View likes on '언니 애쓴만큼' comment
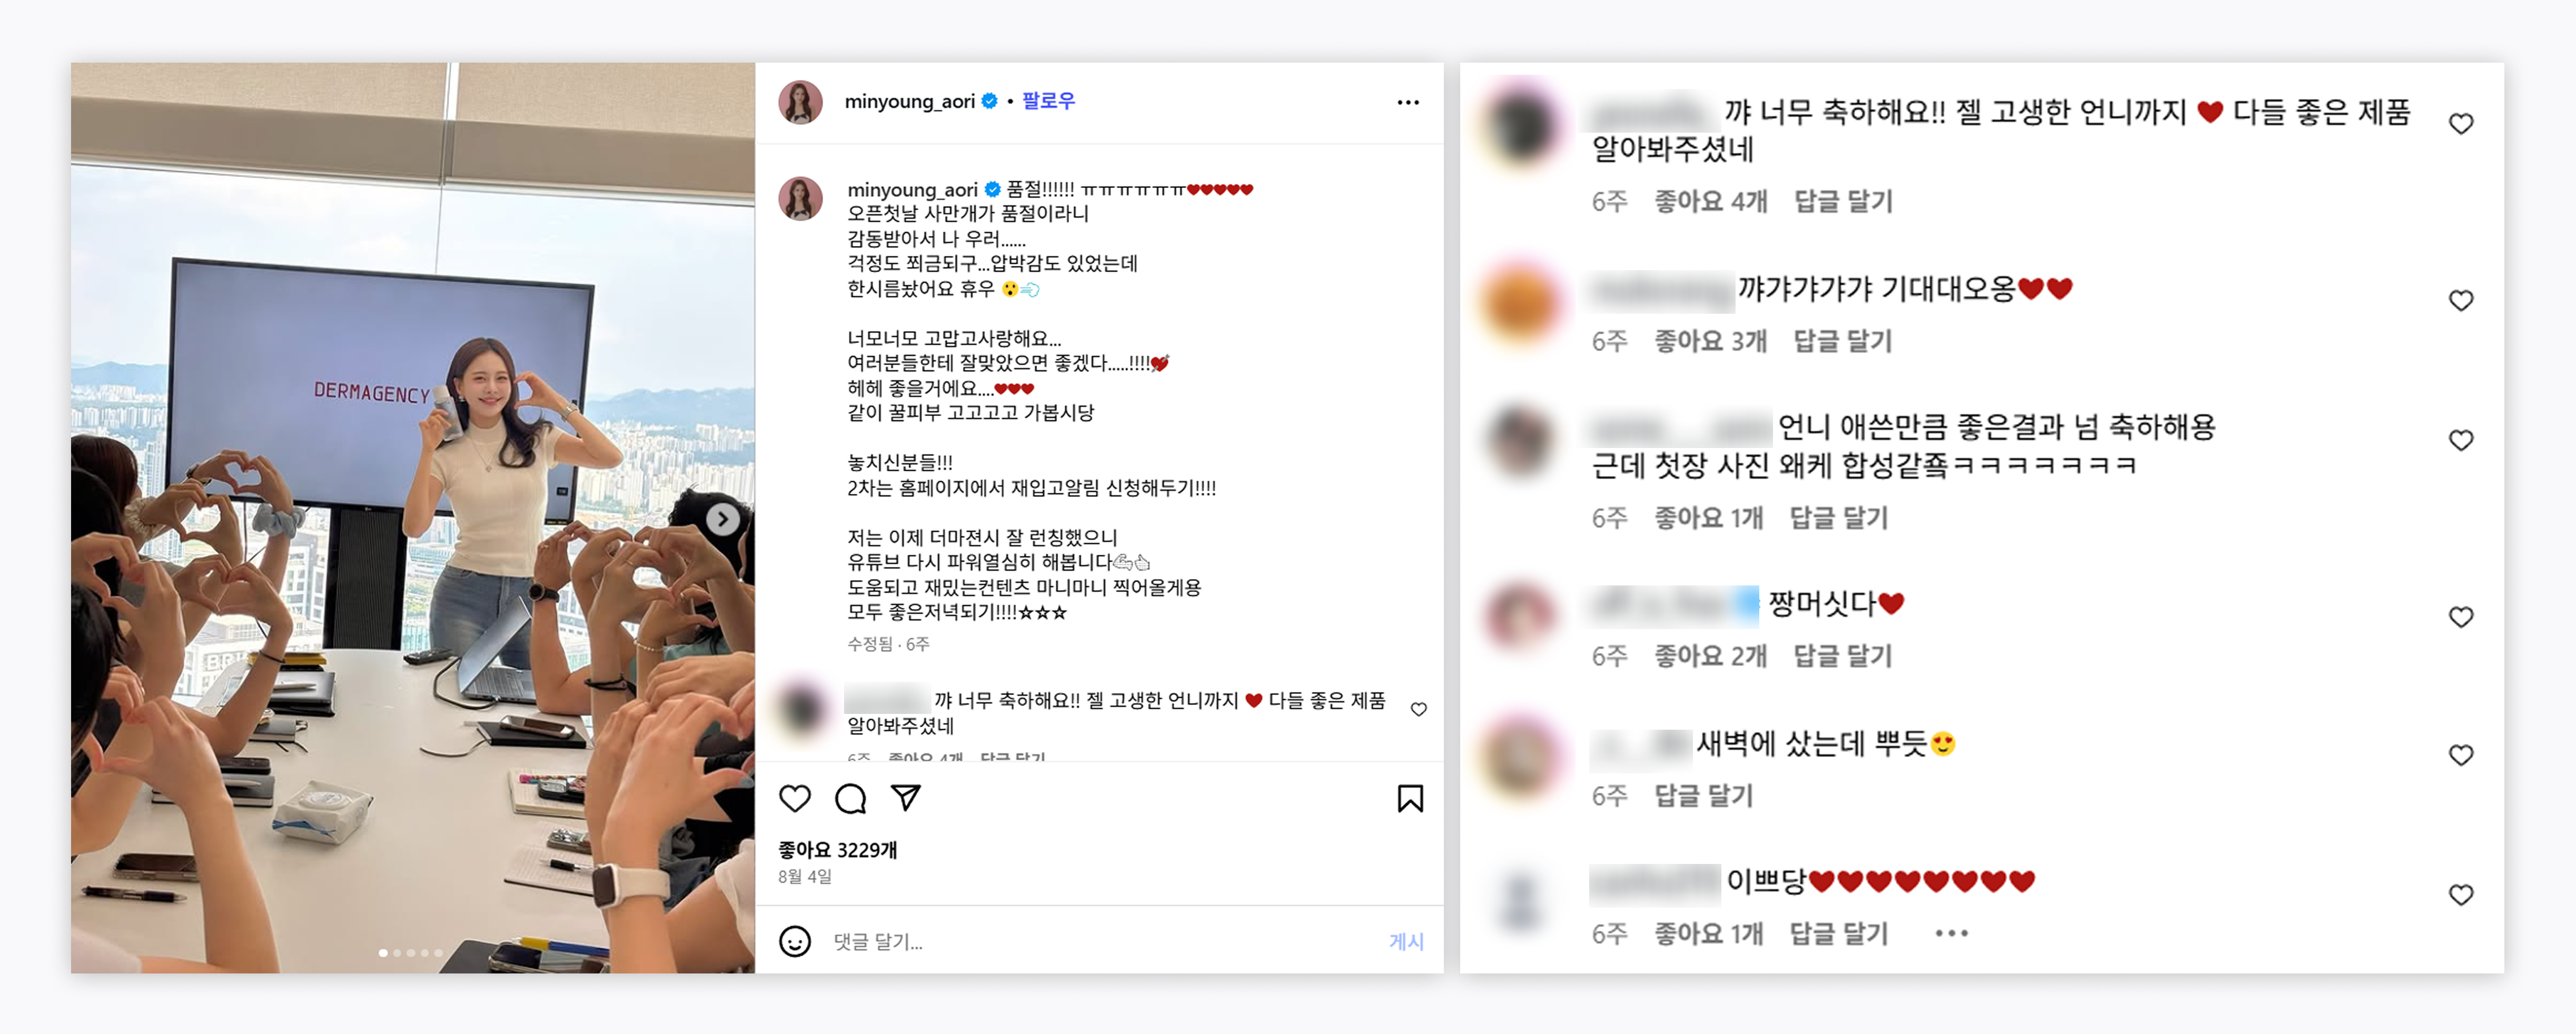This screenshot has width=2576, height=1034. [1708, 518]
